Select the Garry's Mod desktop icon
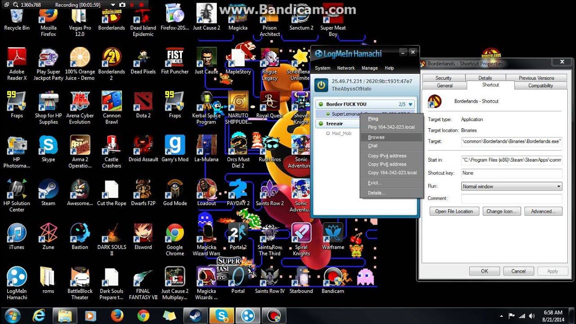This screenshot has width=576, height=324. 175,148
